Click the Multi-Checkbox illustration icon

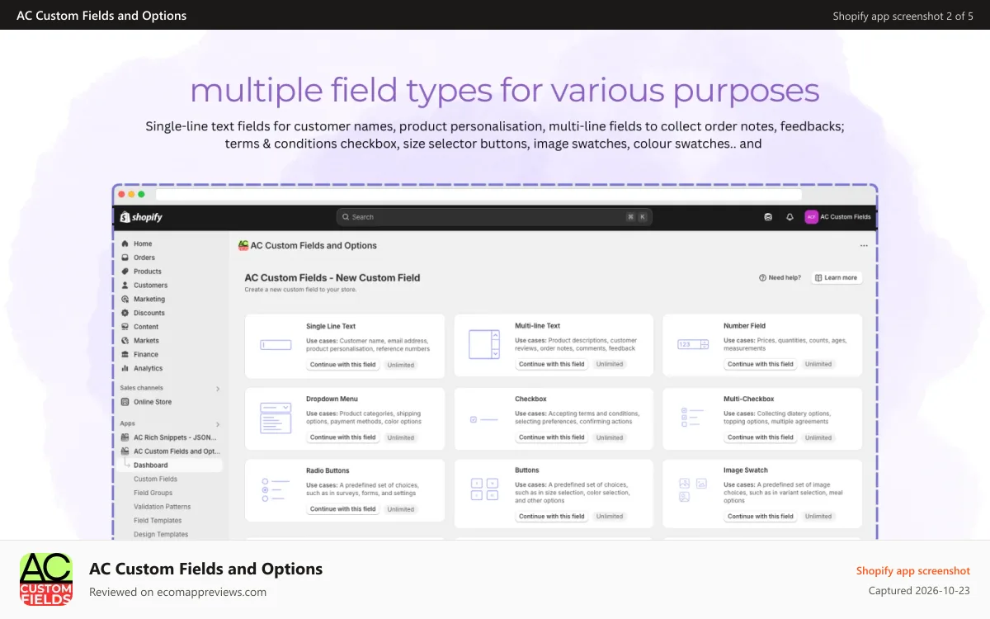click(x=693, y=418)
